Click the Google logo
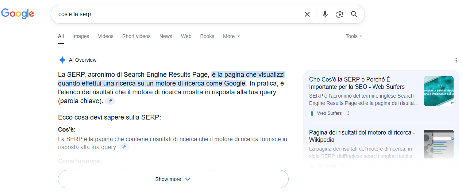462x193 pixels. point(18,14)
